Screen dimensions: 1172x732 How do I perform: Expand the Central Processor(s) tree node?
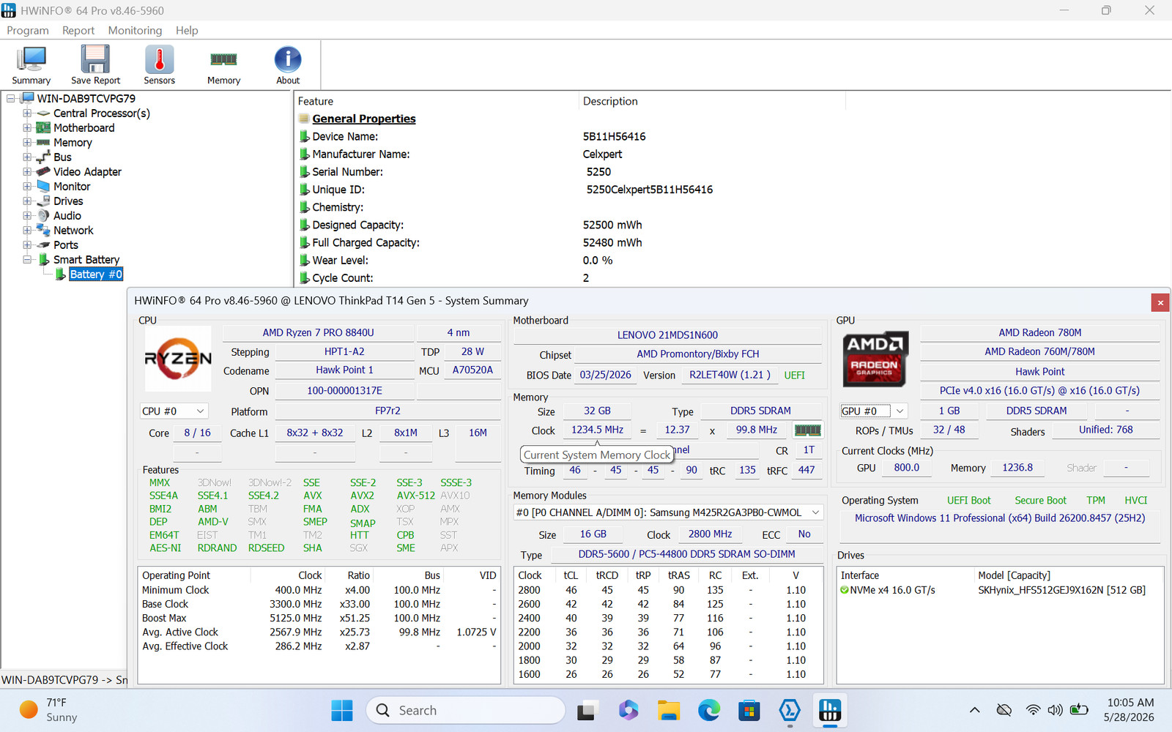tap(27, 113)
